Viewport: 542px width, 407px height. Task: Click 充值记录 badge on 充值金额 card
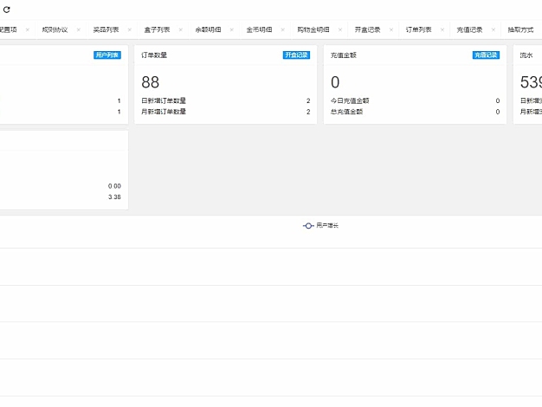tap(486, 55)
